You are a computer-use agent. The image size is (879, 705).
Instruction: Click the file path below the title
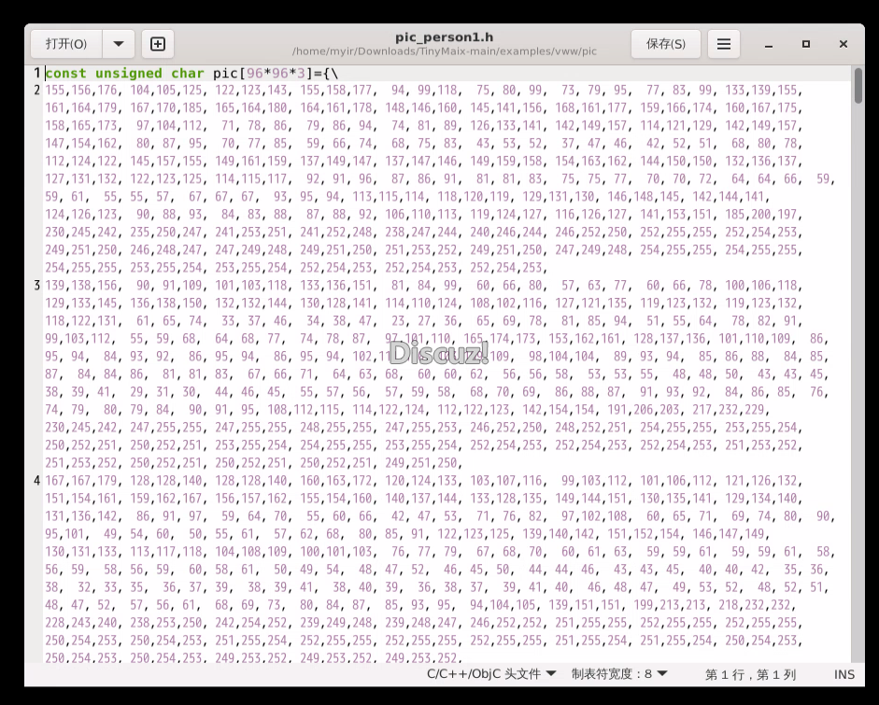(x=446, y=52)
